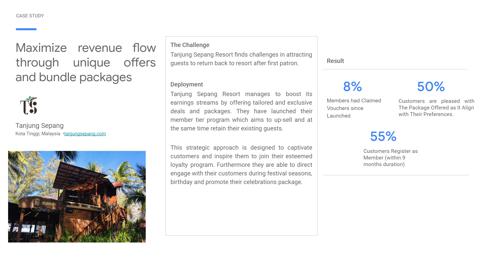The image size is (486, 273).
Task: Select The Challenge heading
Action: [x=190, y=45]
